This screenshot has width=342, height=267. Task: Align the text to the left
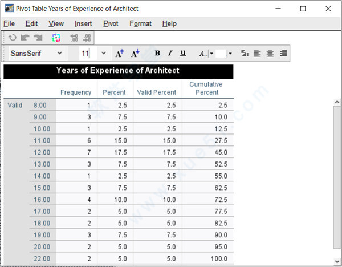(257, 54)
